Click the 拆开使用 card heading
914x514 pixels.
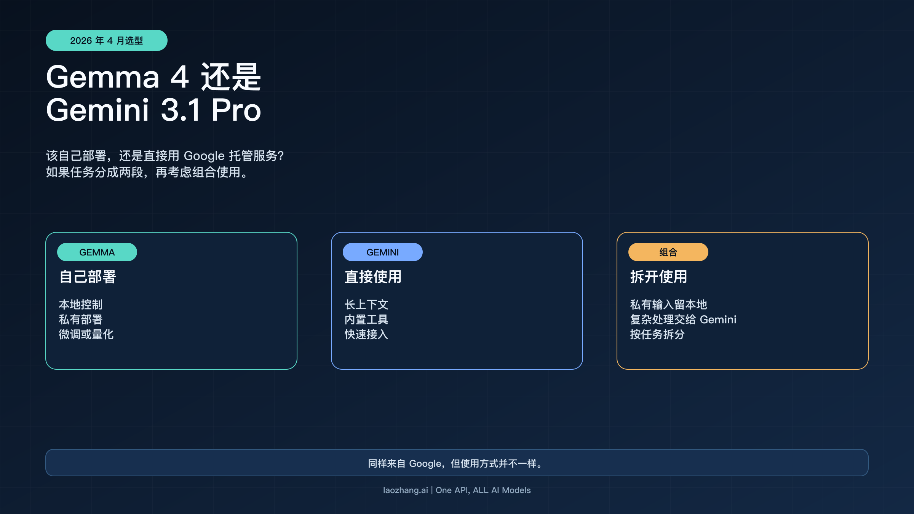[x=658, y=277]
